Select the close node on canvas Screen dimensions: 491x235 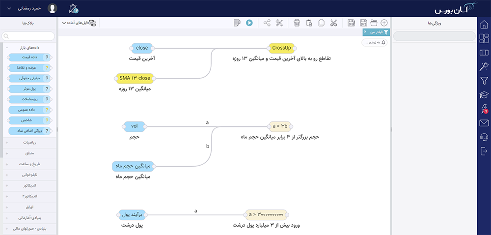pyautogui.click(x=142, y=48)
